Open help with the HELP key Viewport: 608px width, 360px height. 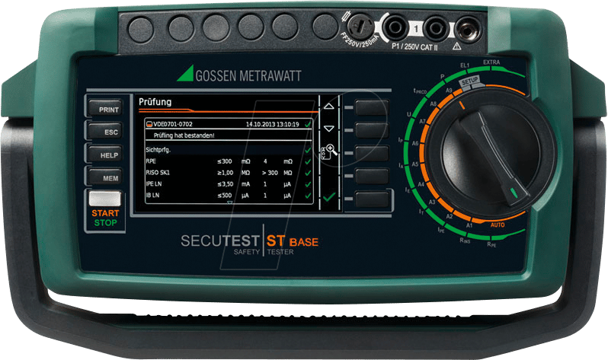click(104, 155)
